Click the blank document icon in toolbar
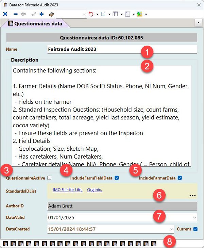The height and width of the screenshot is (248, 204). coord(103,14)
